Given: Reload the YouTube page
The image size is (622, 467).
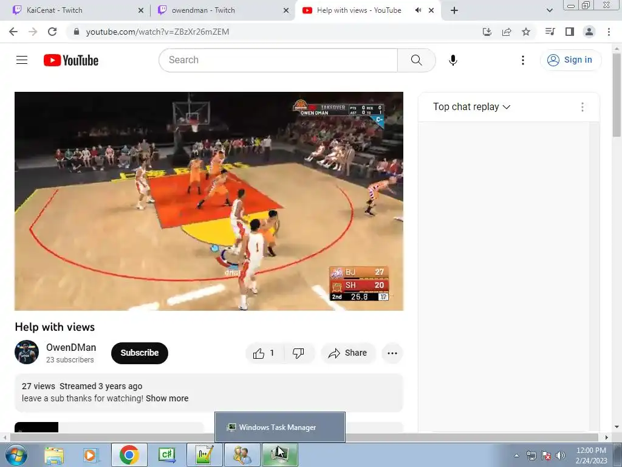Looking at the screenshot, I should click(x=52, y=32).
